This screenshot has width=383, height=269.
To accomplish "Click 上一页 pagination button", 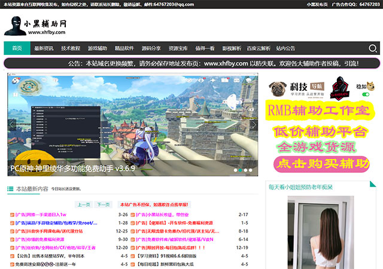I will click(84, 204).
